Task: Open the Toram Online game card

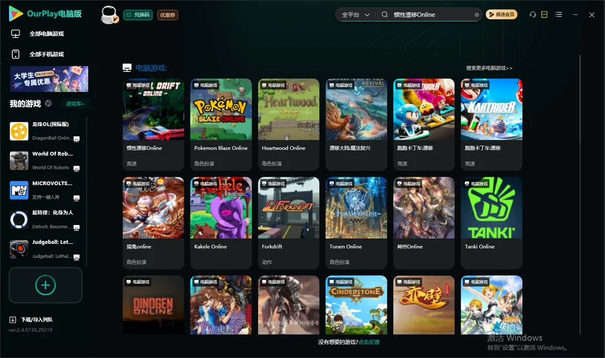Action: click(x=356, y=223)
